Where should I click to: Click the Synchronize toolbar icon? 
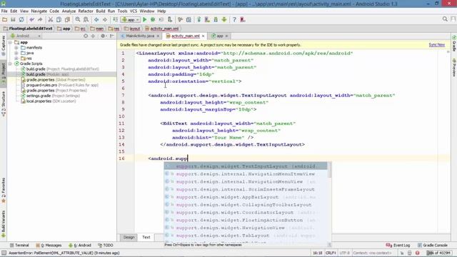21,19
